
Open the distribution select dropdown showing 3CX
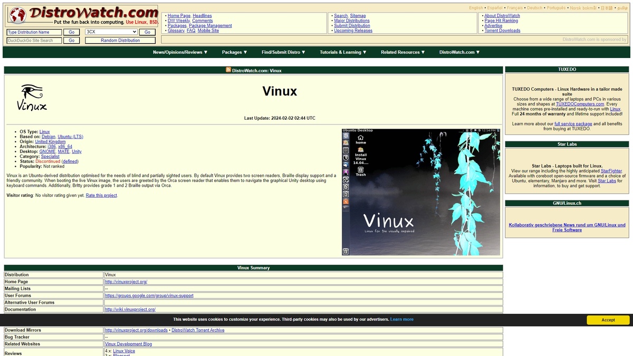[x=111, y=32]
